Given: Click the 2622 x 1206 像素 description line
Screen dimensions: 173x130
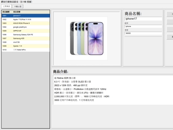Looking at the screenshot, I should tap(71, 85).
